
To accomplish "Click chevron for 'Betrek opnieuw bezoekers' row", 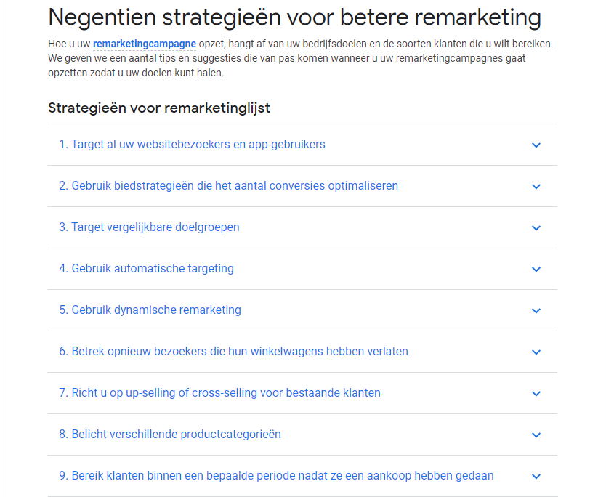I will (536, 352).
